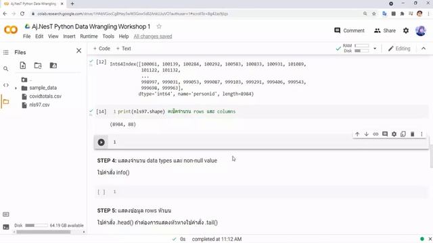Open the File menu

click(x=27, y=36)
